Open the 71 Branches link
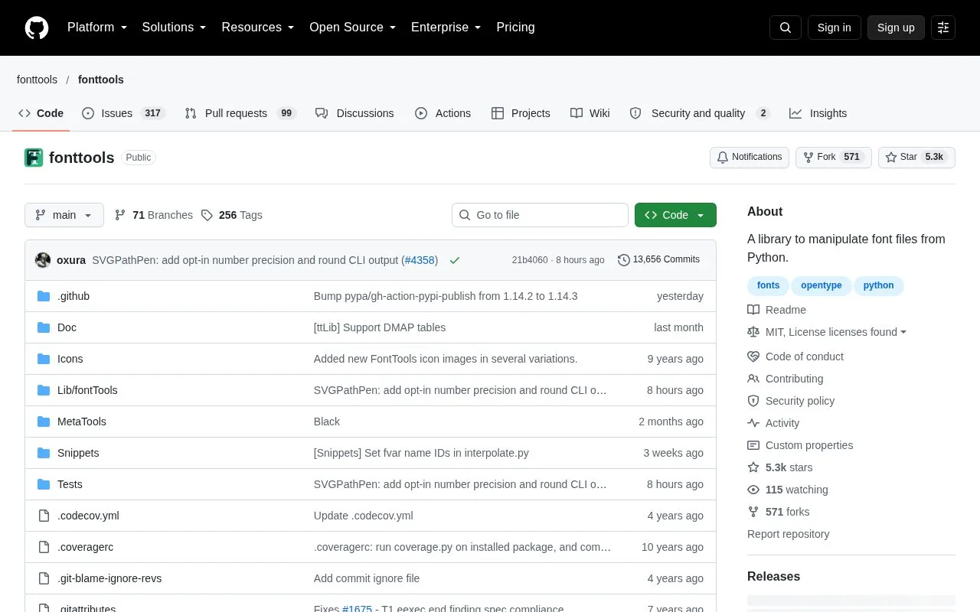 coord(153,215)
